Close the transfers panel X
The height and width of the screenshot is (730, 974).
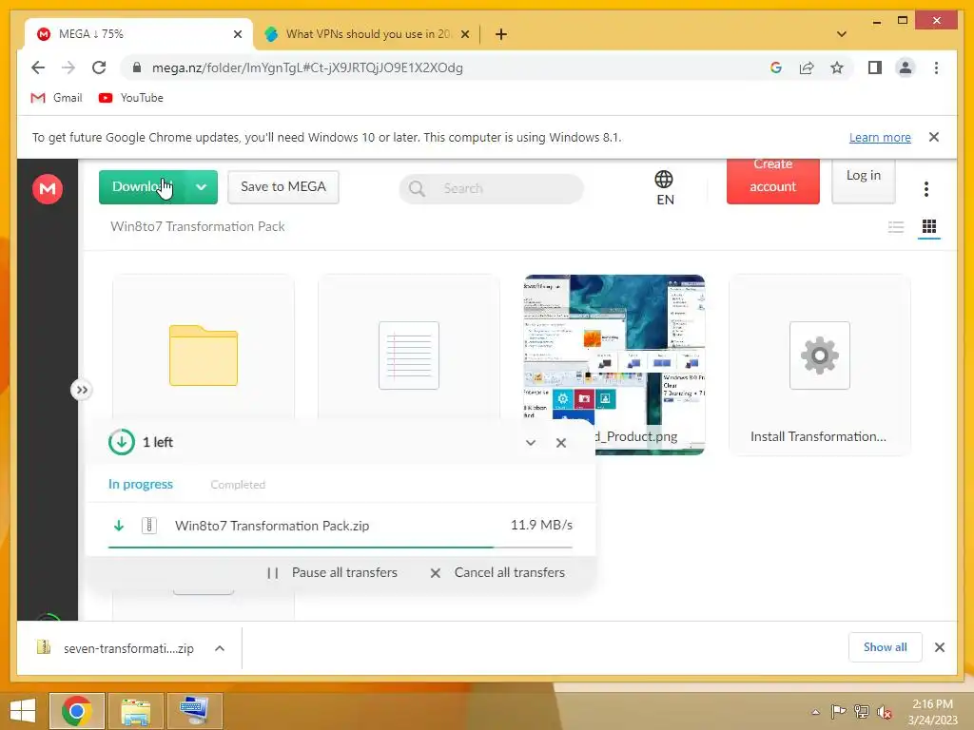561,443
